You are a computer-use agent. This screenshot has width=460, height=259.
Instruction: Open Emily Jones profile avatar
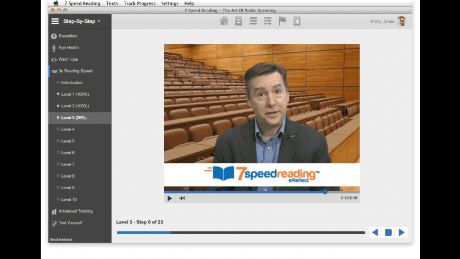point(401,21)
